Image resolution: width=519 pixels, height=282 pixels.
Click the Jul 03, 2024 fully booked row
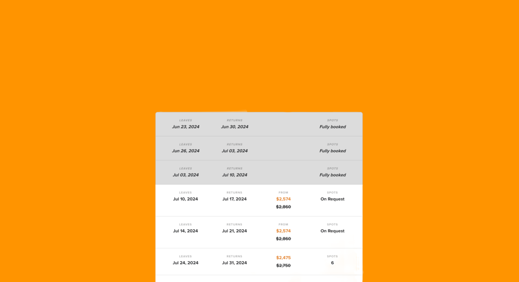259,172
